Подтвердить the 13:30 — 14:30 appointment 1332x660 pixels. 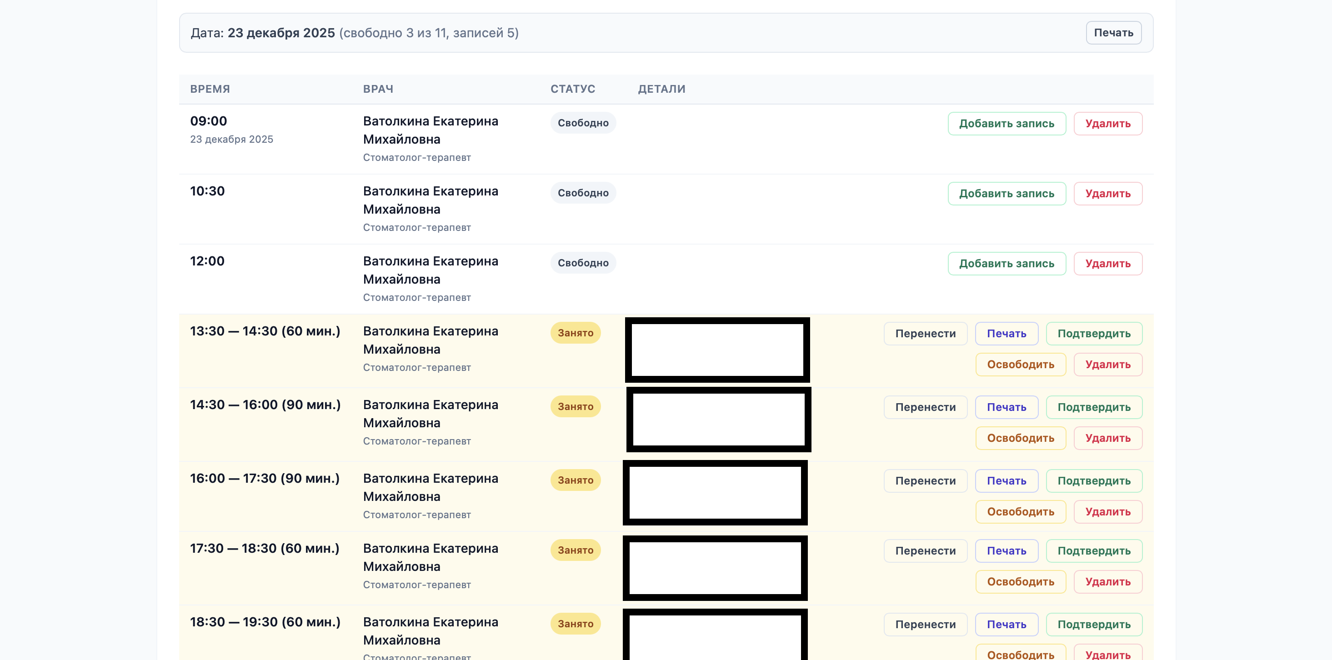pyautogui.click(x=1094, y=333)
